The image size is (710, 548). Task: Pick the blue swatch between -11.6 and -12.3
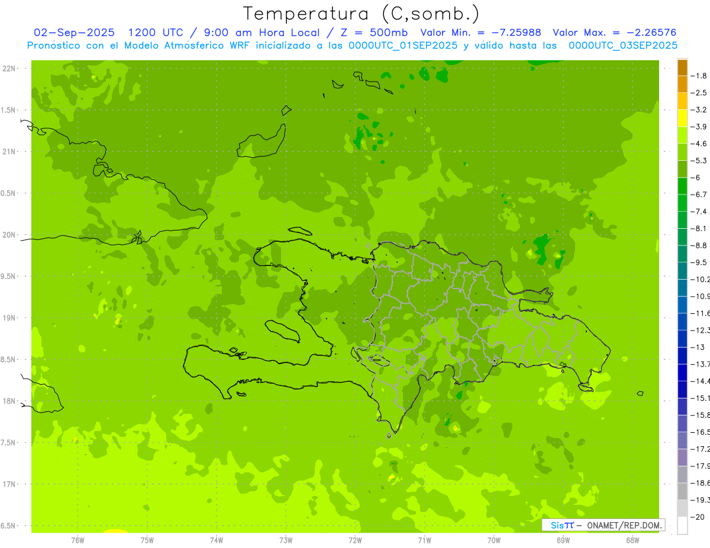tap(682, 322)
